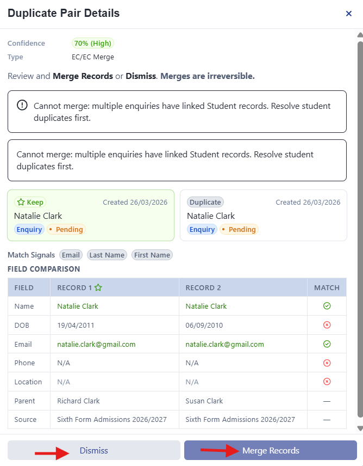Click the green match checkmark for Email

pyautogui.click(x=327, y=344)
